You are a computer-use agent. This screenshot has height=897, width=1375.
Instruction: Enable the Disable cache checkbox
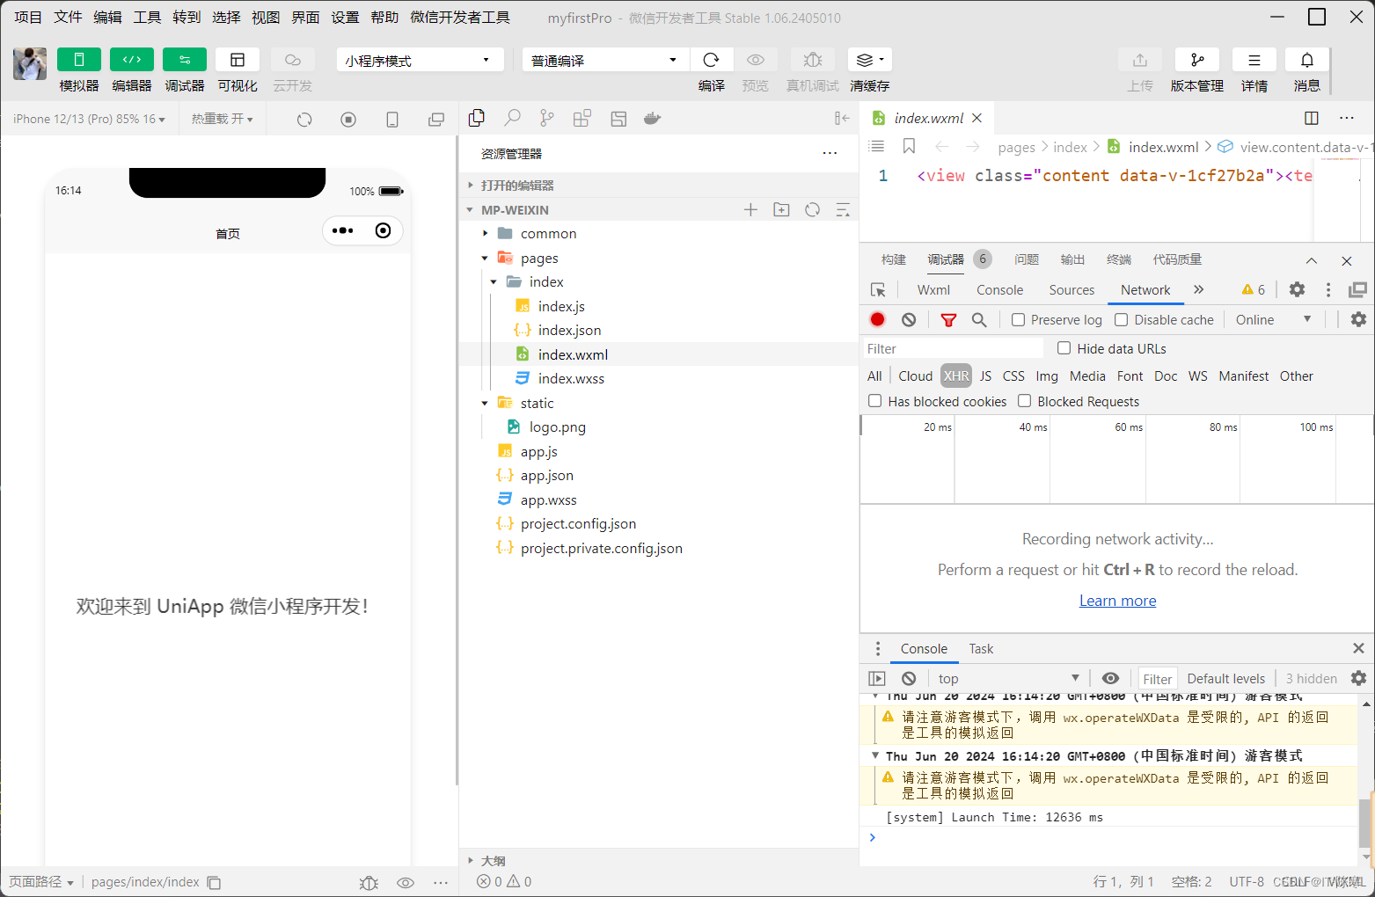tap(1121, 320)
